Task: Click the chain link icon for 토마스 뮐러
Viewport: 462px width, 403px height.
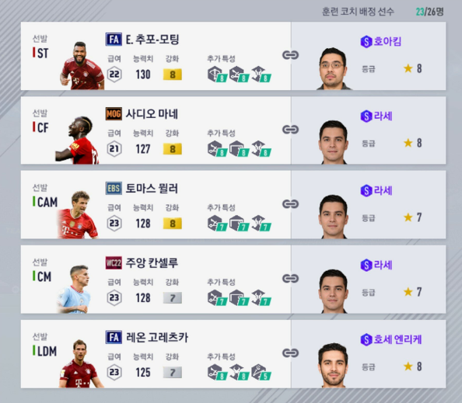Action: click(291, 204)
